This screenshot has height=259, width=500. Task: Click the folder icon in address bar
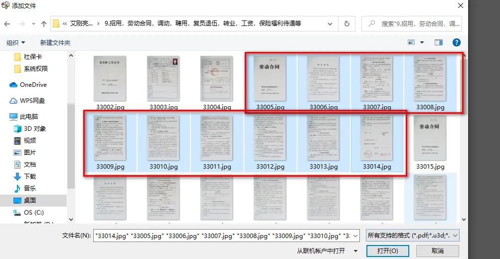tap(56, 23)
